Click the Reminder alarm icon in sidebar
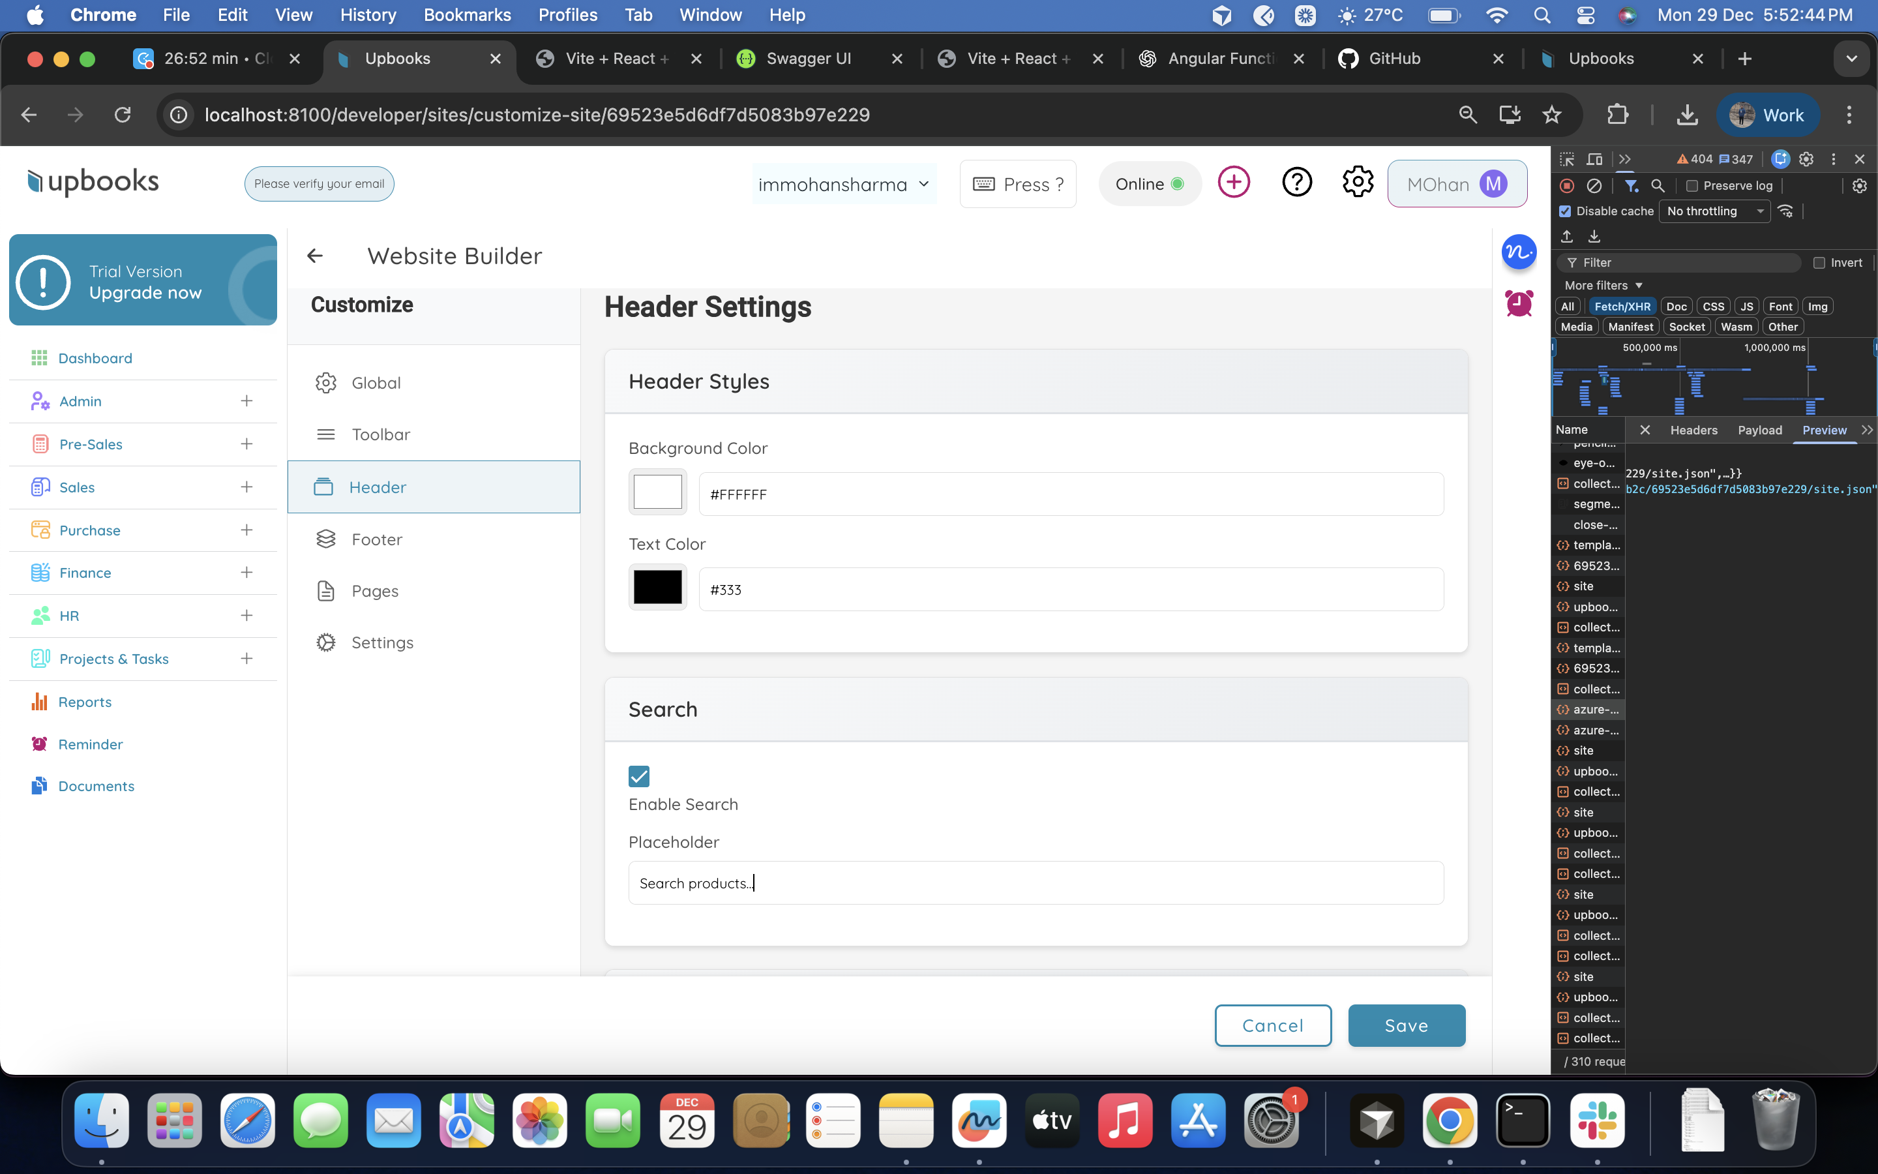Screen dimensions: 1878x1174 (40, 743)
